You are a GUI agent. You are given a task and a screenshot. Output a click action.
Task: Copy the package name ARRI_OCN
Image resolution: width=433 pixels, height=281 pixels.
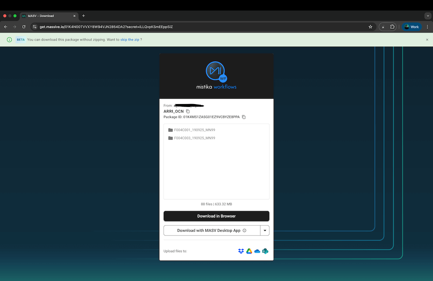(x=188, y=111)
